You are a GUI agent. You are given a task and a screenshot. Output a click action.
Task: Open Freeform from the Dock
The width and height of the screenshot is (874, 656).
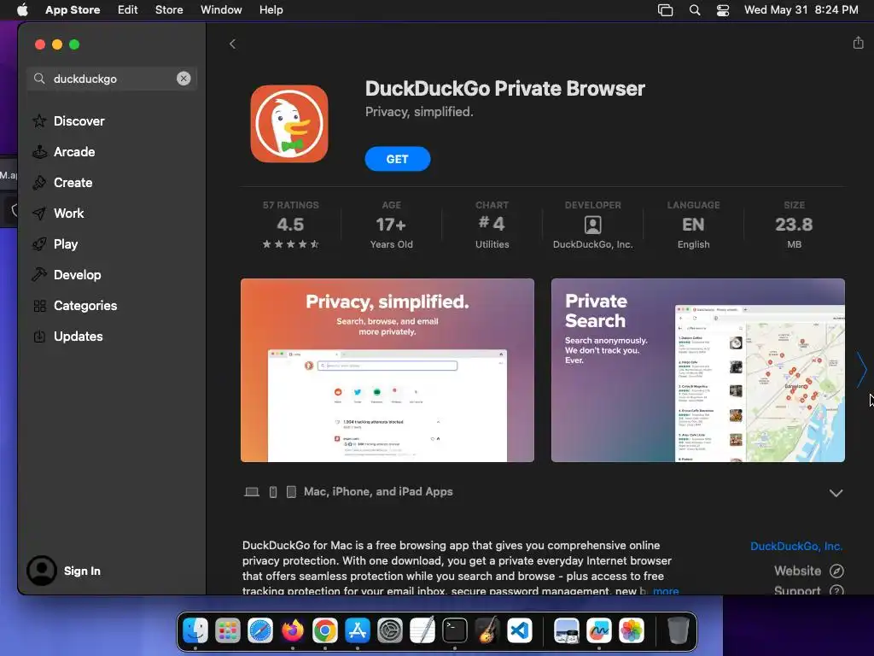(598, 631)
